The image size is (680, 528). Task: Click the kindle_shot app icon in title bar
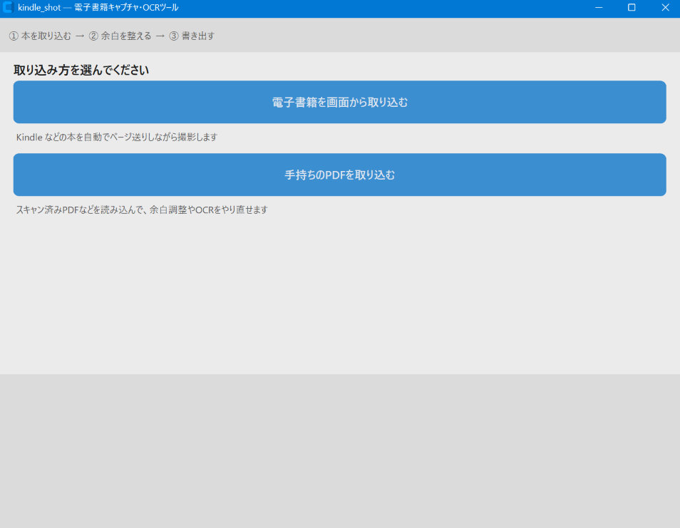click(x=8, y=7)
